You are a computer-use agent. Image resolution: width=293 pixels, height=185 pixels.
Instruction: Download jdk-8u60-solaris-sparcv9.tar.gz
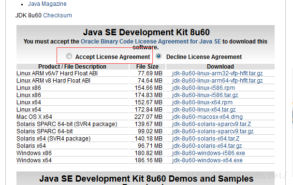(x=213, y=131)
